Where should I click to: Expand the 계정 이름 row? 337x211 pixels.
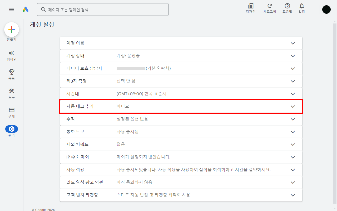tap(293, 43)
